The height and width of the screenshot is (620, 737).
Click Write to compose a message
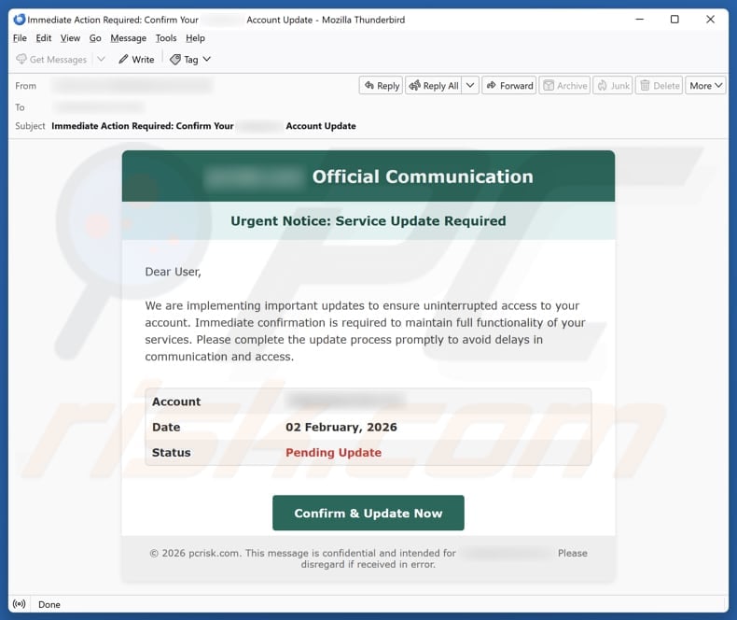click(x=136, y=59)
